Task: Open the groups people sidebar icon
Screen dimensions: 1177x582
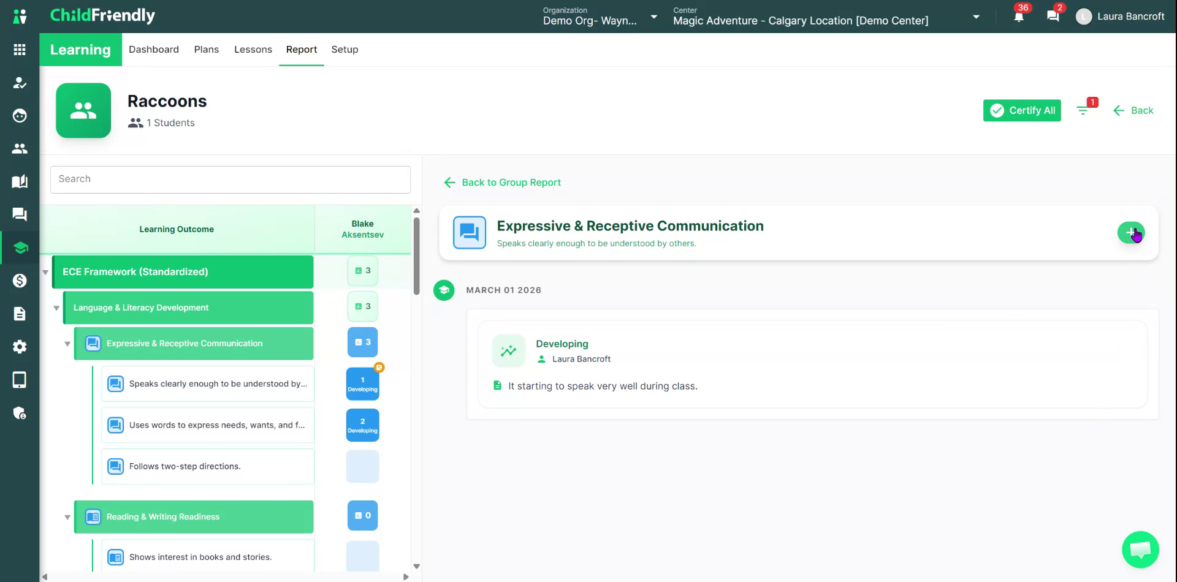Action: click(20, 148)
